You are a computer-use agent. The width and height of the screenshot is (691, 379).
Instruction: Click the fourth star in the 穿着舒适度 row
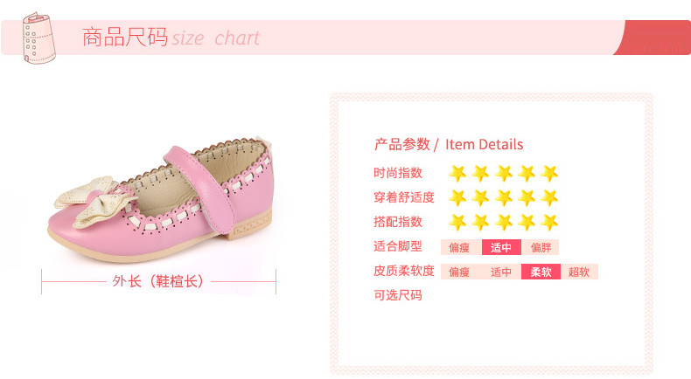[527, 198]
